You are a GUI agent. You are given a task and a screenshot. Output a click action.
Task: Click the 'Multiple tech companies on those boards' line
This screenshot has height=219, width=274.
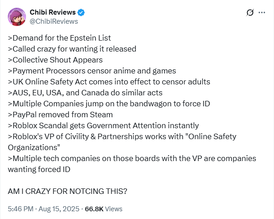132,164
